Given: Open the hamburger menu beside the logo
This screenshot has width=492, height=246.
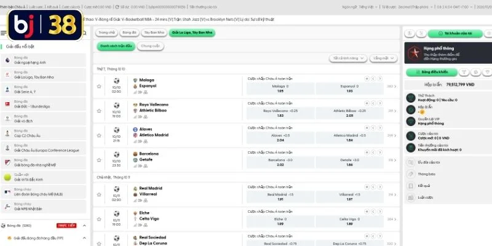Looking at the screenshot, I should pos(4,33).
